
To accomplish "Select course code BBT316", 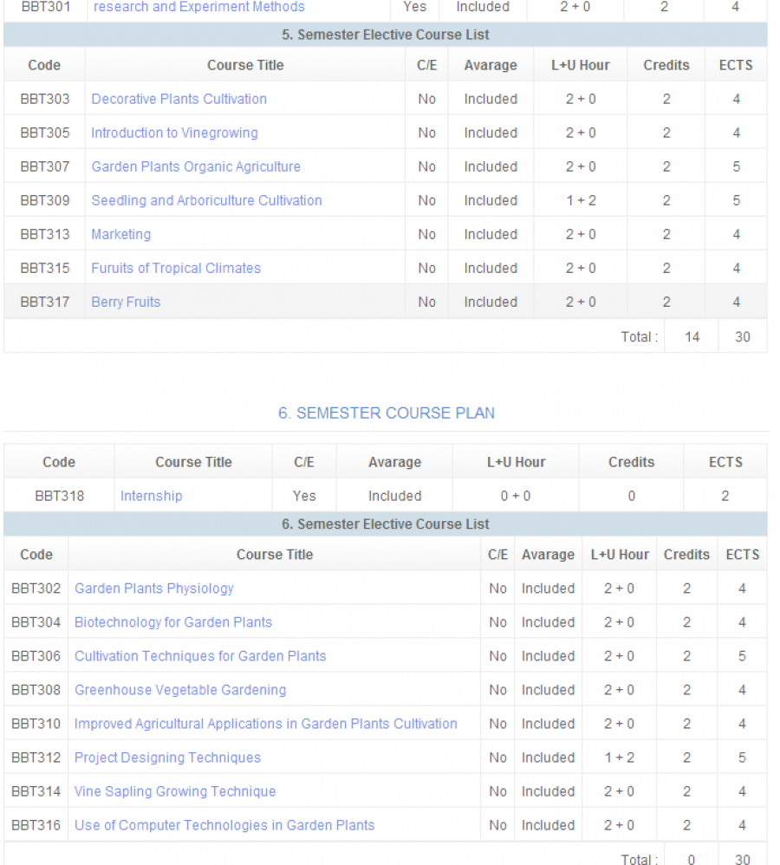I will point(36,825).
